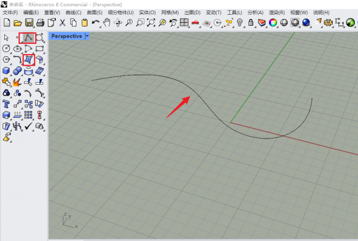Select the surface from corner points tool
The width and height of the screenshot is (358, 241).
[28, 60]
